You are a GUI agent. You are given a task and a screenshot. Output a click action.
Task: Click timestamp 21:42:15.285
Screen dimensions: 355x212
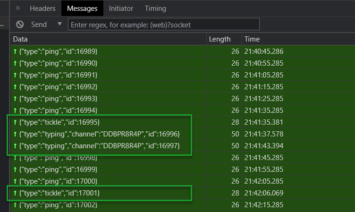[x=264, y=204]
